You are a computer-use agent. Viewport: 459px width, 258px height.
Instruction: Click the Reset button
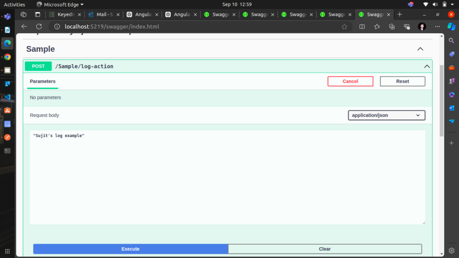point(402,81)
